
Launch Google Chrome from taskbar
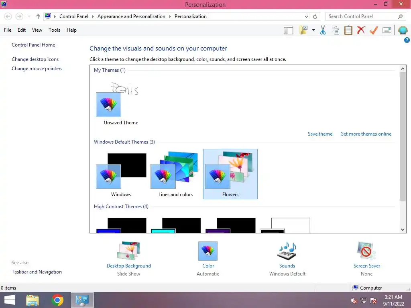[57, 300]
